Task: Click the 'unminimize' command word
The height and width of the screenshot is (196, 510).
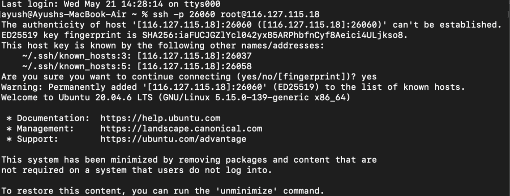Action: click(246, 191)
